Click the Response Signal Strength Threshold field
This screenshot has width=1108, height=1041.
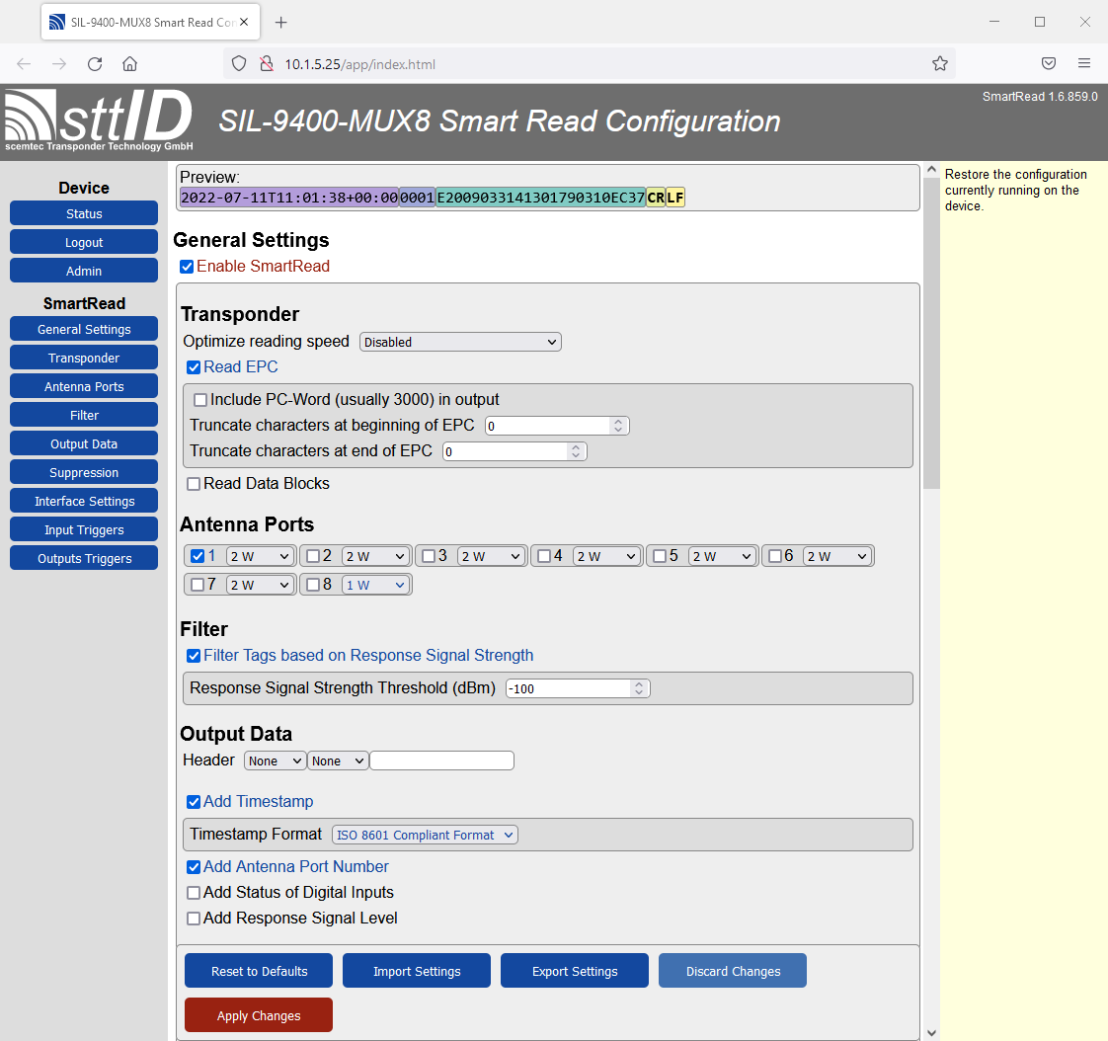(x=578, y=688)
